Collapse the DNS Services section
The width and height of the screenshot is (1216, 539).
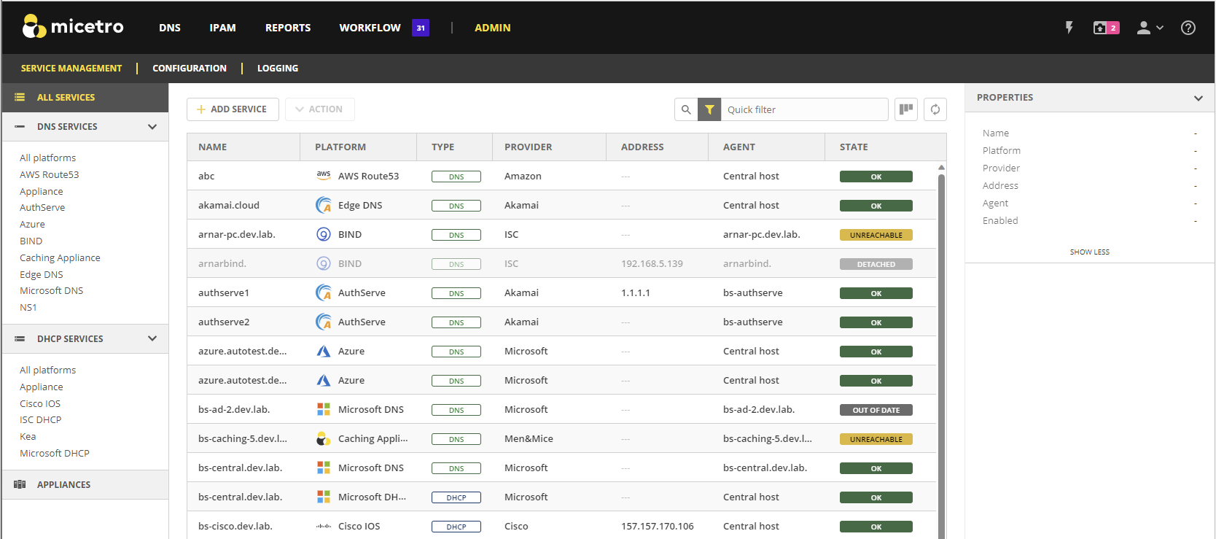[x=152, y=127]
